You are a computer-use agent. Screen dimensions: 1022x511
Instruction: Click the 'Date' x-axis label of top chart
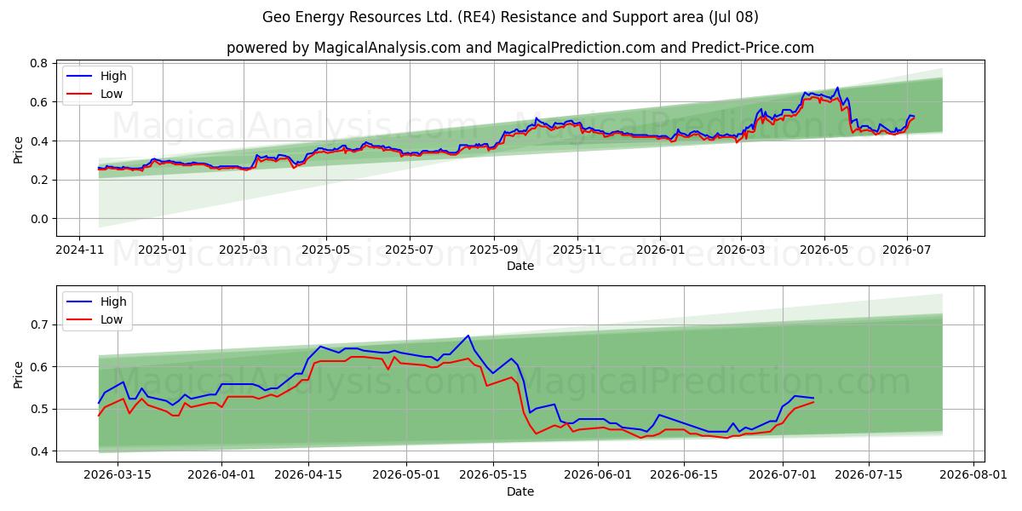[520, 266]
